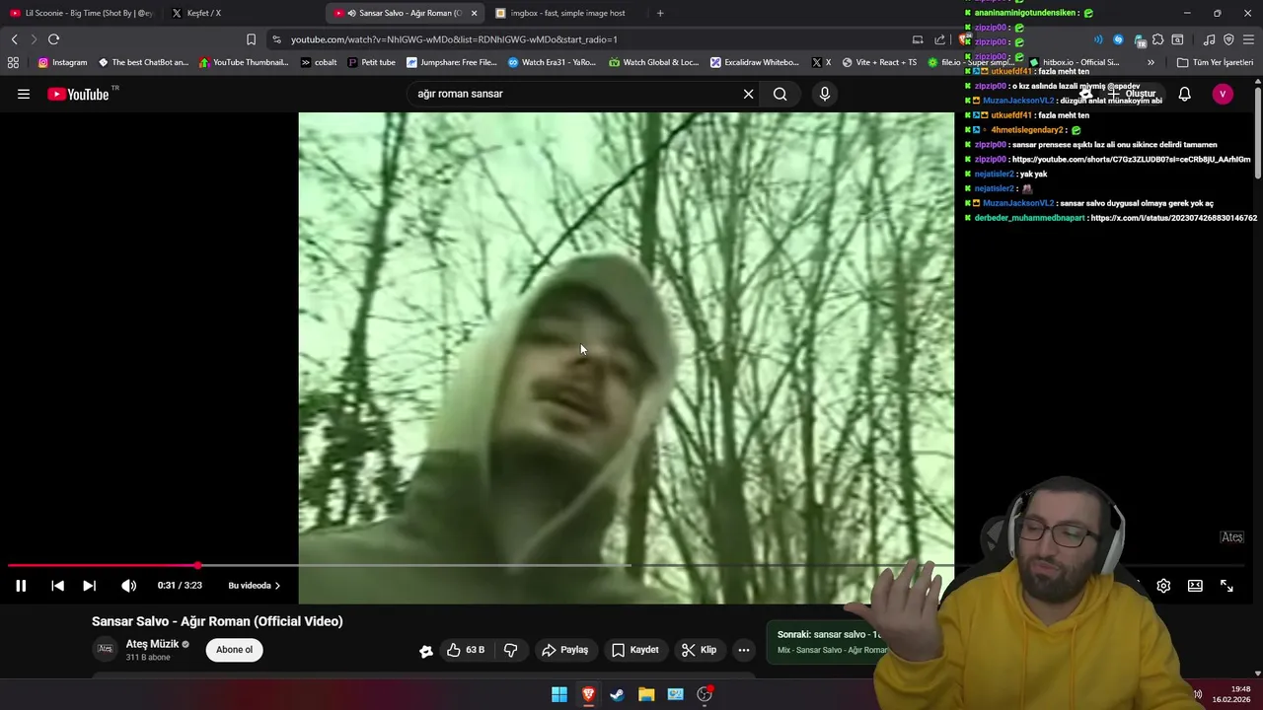Open the Instagram bookmark
The height and width of the screenshot is (710, 1263).
62,62
